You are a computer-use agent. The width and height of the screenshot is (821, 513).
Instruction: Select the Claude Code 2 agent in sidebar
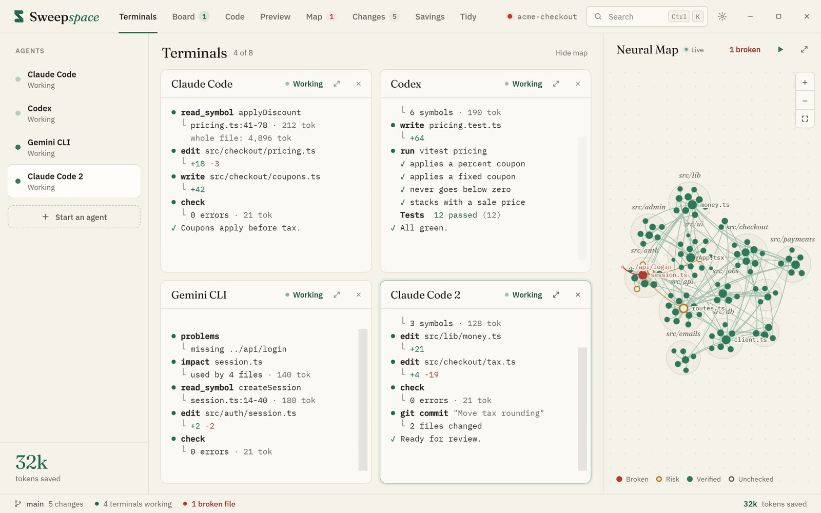point(74,181)
